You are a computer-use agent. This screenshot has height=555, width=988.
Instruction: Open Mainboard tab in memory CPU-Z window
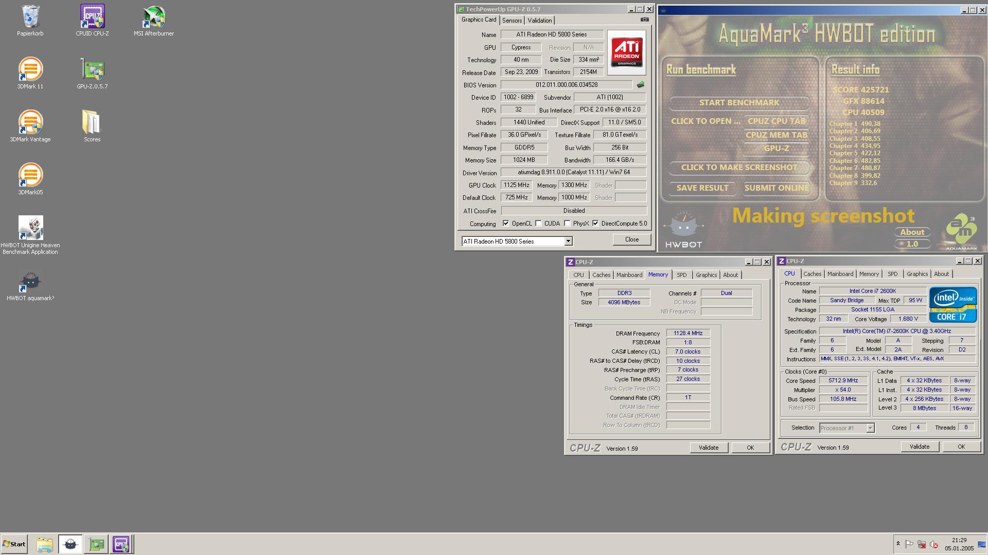click(x=629, y=275)
